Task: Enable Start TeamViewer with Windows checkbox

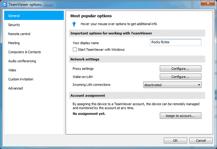Action: (x=75, y=49)
